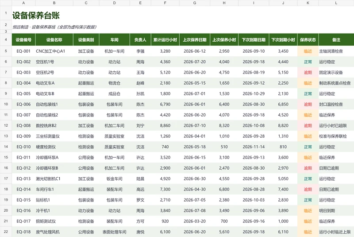This screenshot has width=354, height=237.
Task: Select column A header
Action: [x=23, y=3]
